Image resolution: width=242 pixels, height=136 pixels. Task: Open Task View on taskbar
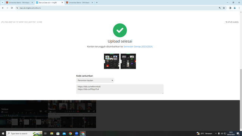[45, 133]
